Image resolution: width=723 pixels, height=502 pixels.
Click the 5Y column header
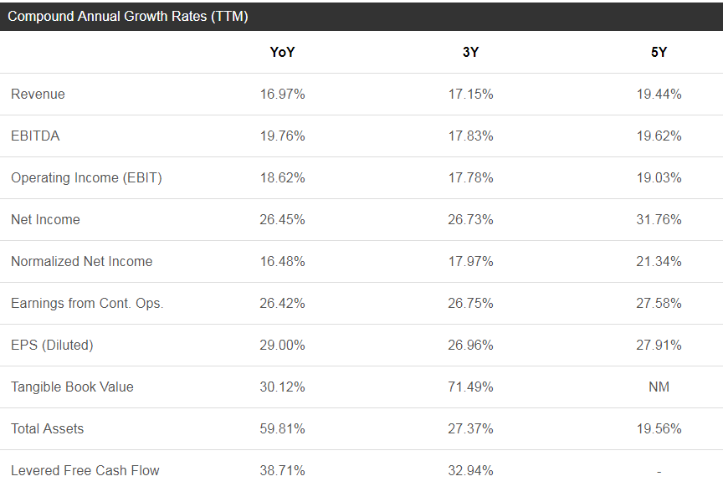coord(659,52)
